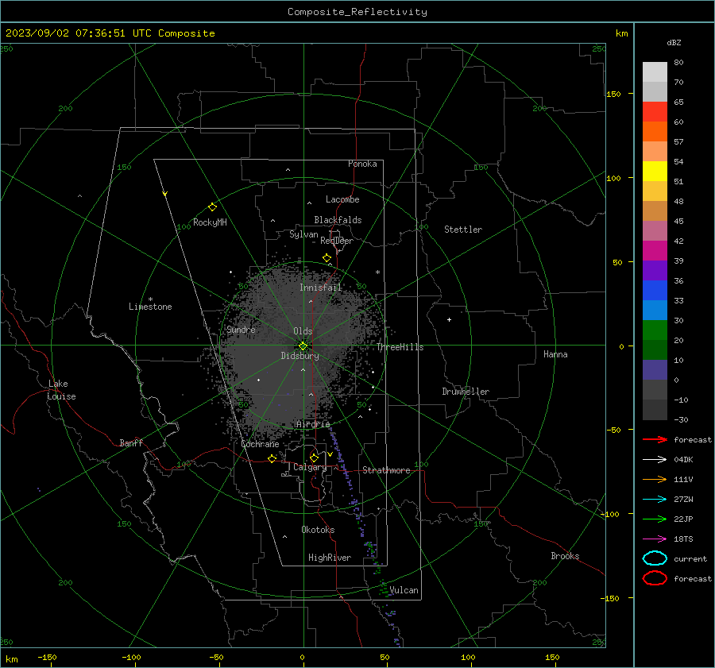The width and height of the screenshot is (715, 668).
Task: Click the 'Blackfalds' map label
Action: pos(338,220)
